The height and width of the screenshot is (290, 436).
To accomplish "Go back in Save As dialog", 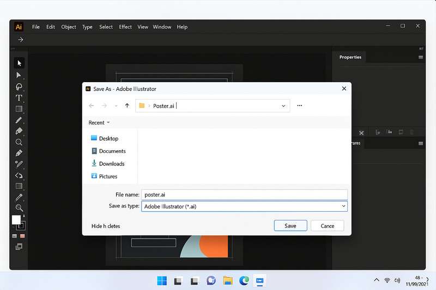I will click(x=91, y=106).
